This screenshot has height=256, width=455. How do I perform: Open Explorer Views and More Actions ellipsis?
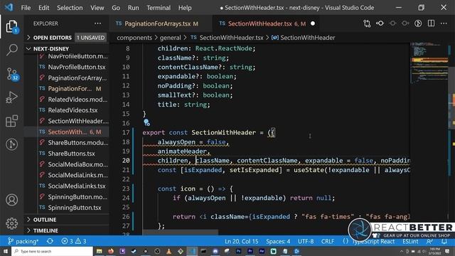pos(98,23)
